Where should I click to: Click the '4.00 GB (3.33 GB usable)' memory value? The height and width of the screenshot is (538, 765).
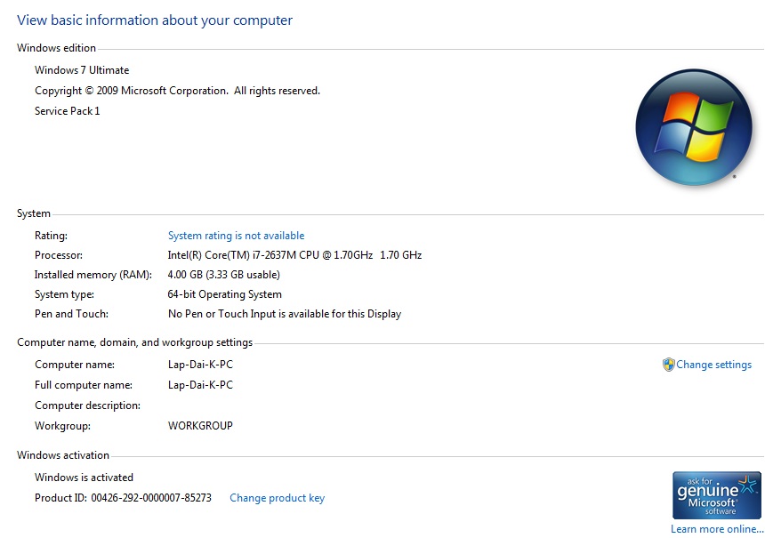224,275
